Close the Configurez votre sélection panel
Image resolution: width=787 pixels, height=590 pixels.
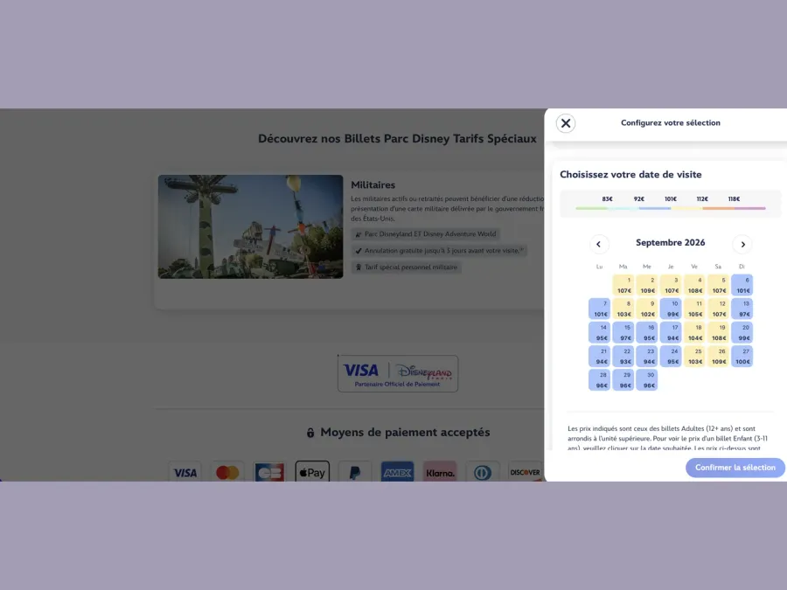[x=566, y=123]
